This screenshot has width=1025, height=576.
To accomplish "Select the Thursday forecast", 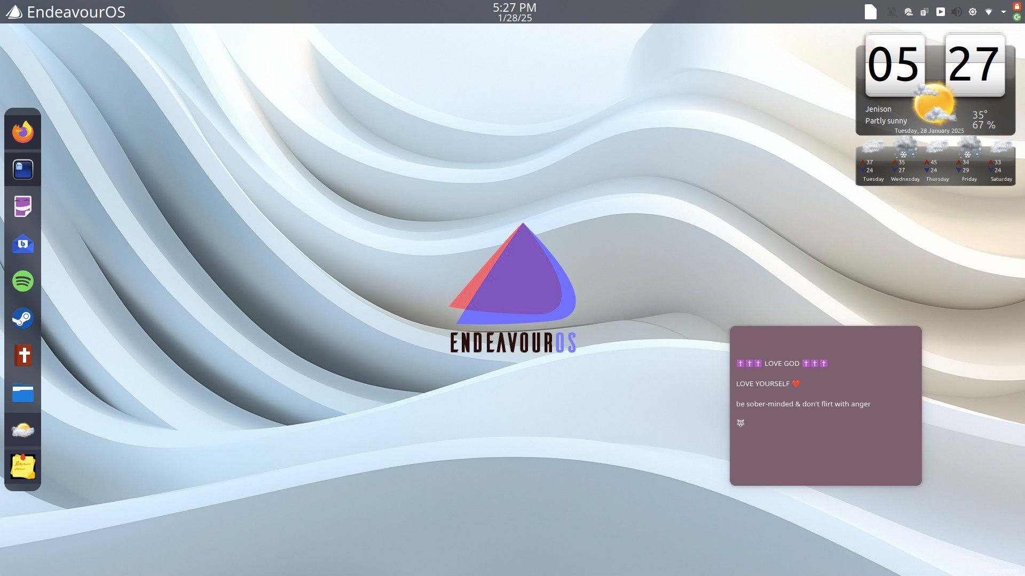I will click(937, 162).
